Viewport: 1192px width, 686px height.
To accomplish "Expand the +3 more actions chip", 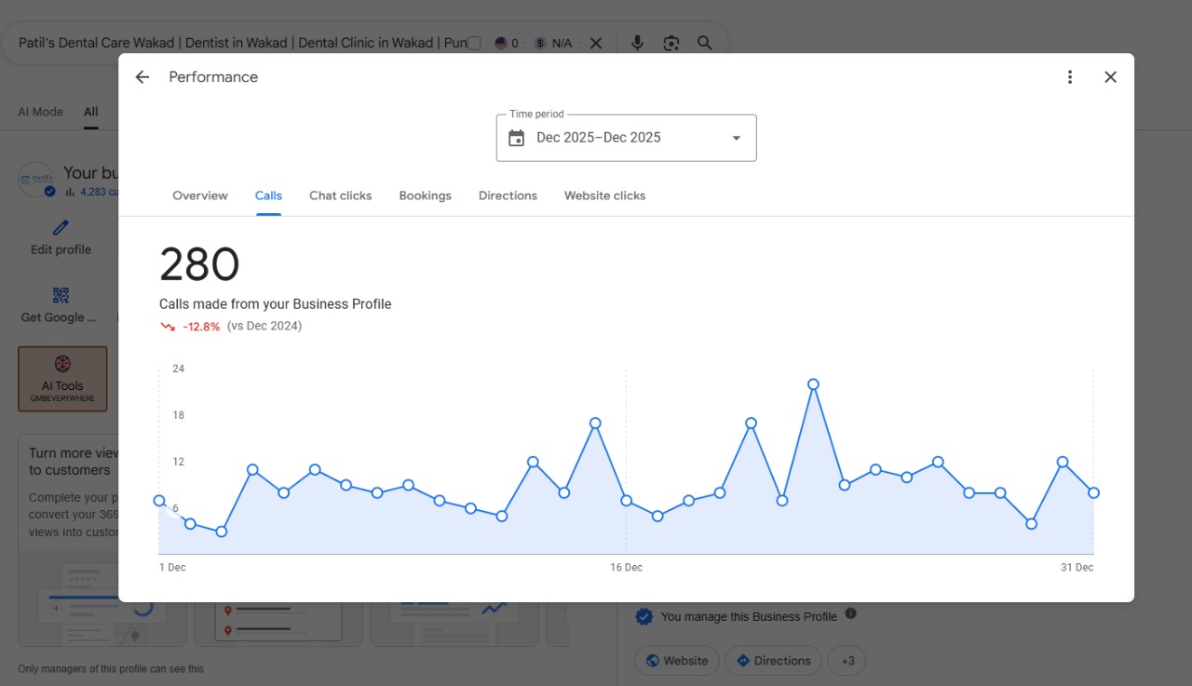I will pos(847,661).
